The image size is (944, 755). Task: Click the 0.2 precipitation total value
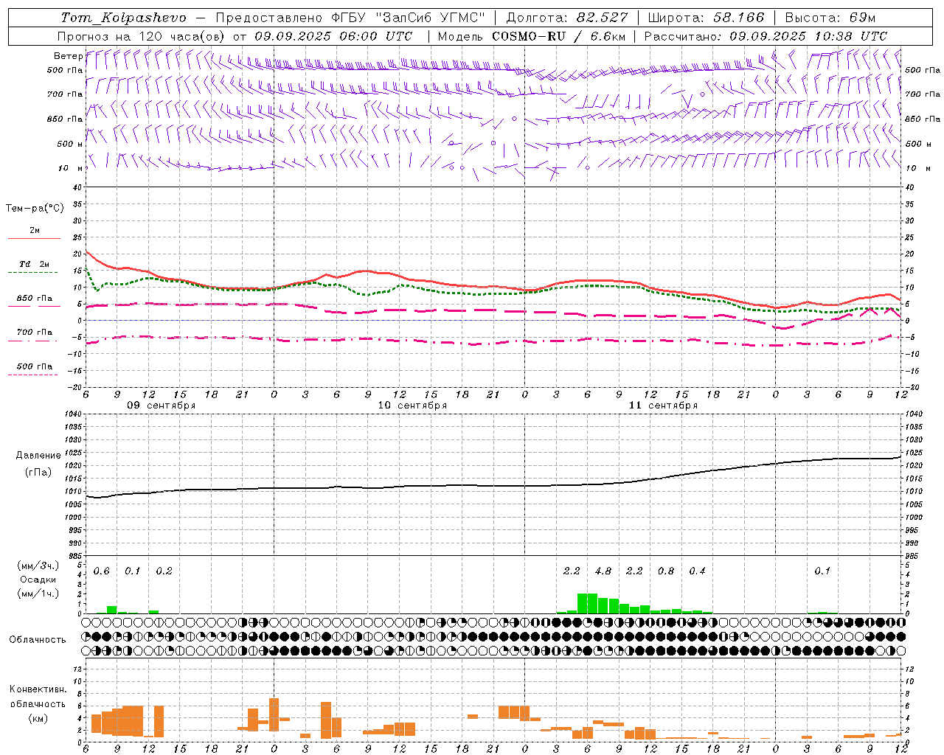coord(164,571)
